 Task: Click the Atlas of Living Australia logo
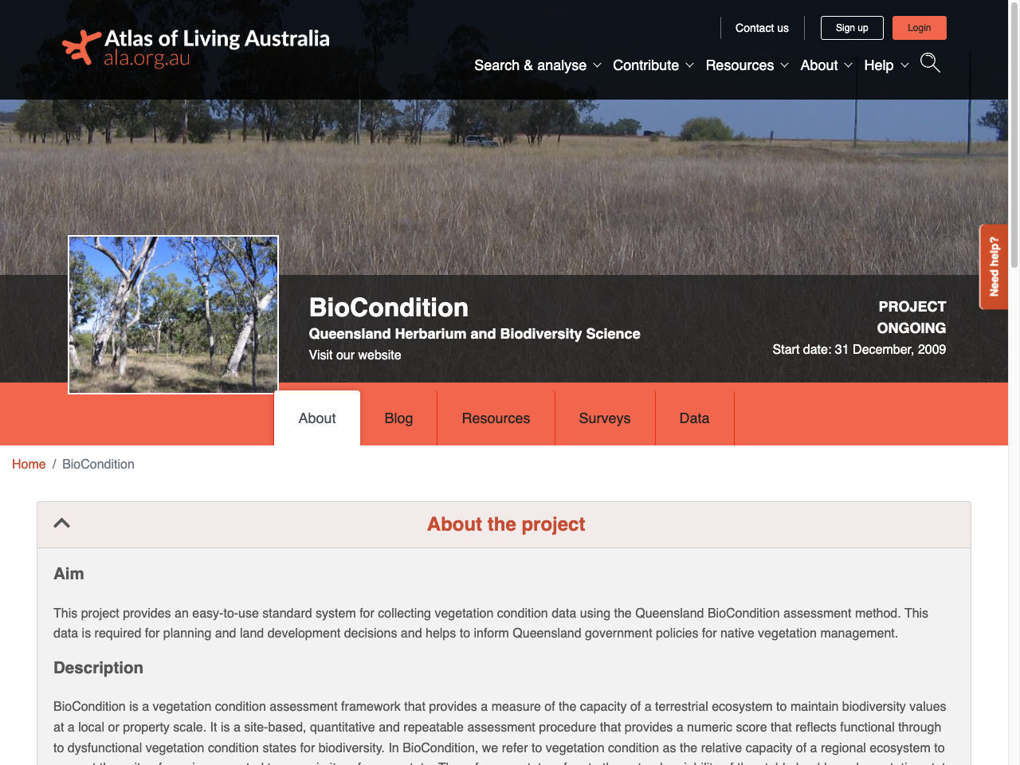tap(195, 47)
